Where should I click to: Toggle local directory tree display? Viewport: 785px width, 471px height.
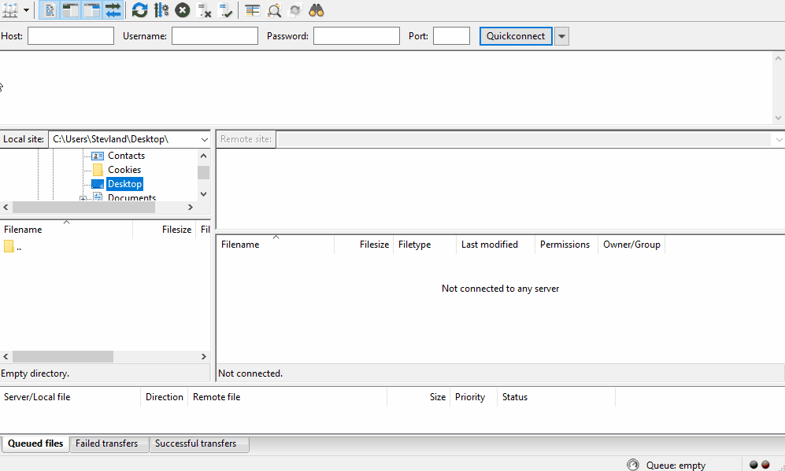click(71, 10)
